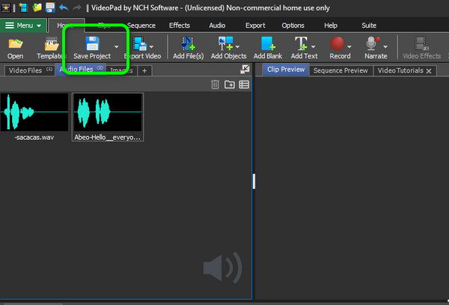Close the Video Tutorials tab

429,71
